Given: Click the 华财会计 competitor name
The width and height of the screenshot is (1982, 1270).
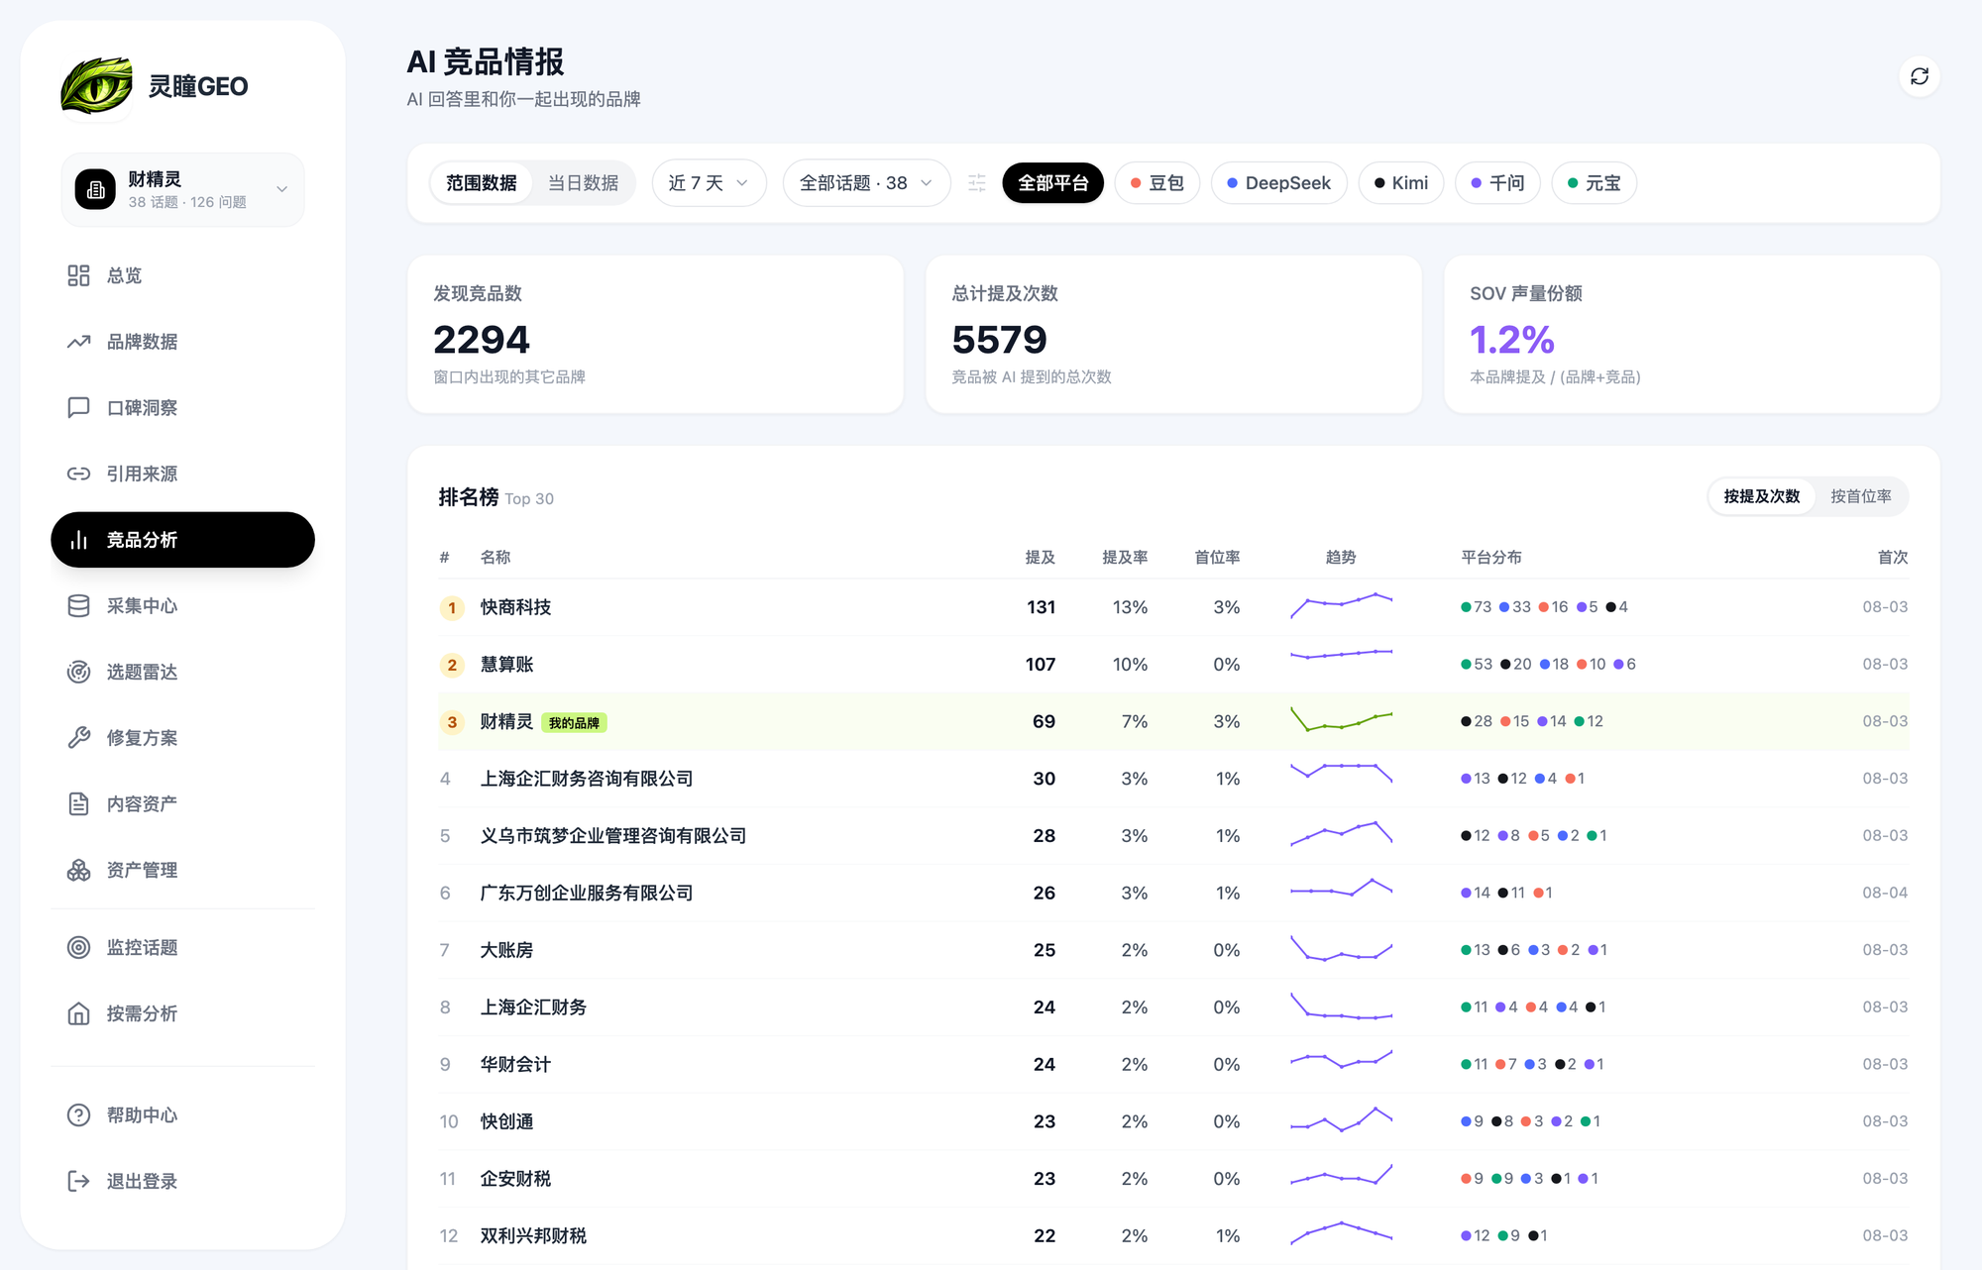Looking at the screenshot, I should point(515,1065).
